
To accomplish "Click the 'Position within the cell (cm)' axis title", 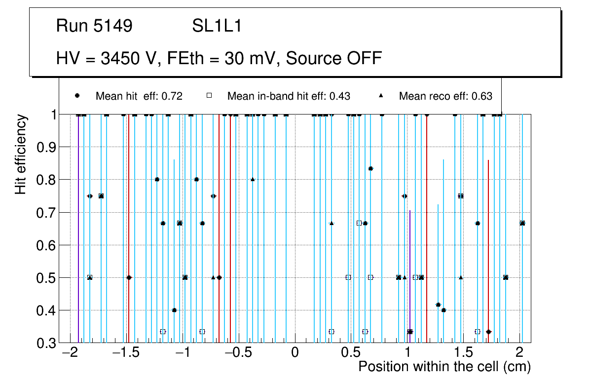I will click(x=444, y=367).
